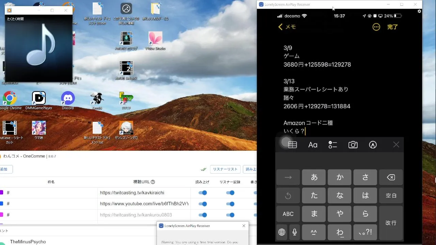The width and height of the screenshot is (436, 245).
Task: Tap the ら key on kana keyboard
Action: tap(365, 214)
